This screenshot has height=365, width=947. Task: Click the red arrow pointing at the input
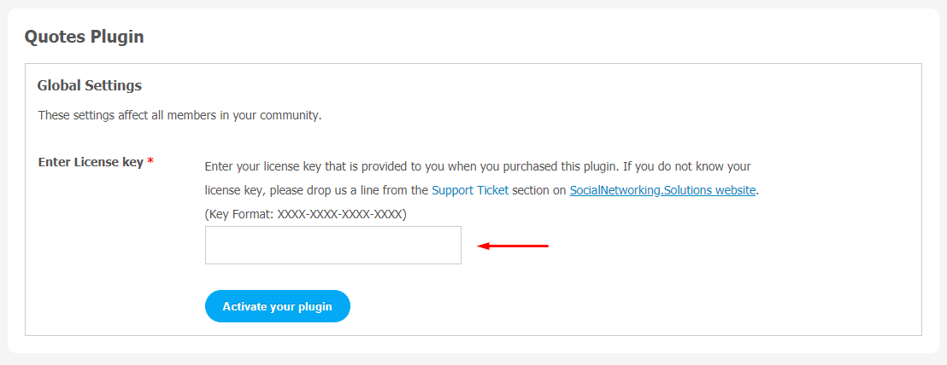coord(513,246)
